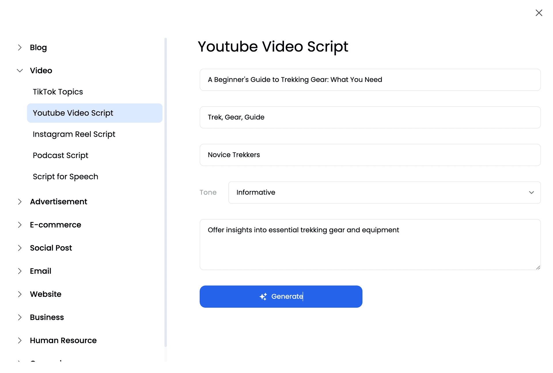
Task: Click the Novice Trekkers audience field
Action: pos(370,155)
